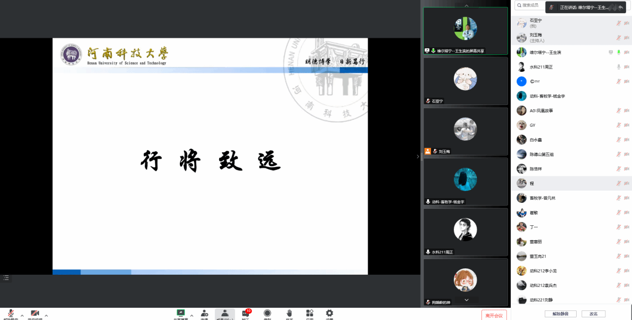632x320 pixels.
Task: Open the video options arrow beside the camera
Action: (46, 315)
